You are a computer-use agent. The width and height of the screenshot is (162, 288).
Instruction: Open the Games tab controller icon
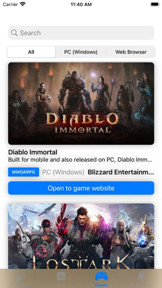pos(101,276)
